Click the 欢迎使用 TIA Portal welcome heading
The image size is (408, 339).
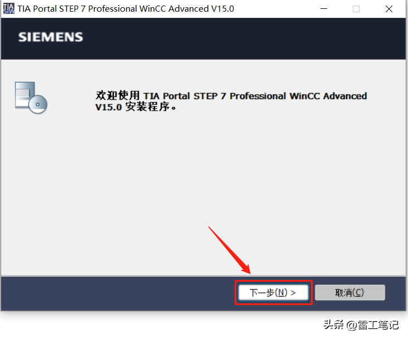click(x=231, y=96)
